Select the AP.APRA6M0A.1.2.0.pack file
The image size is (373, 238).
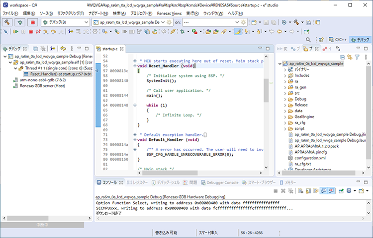[316, 146]
